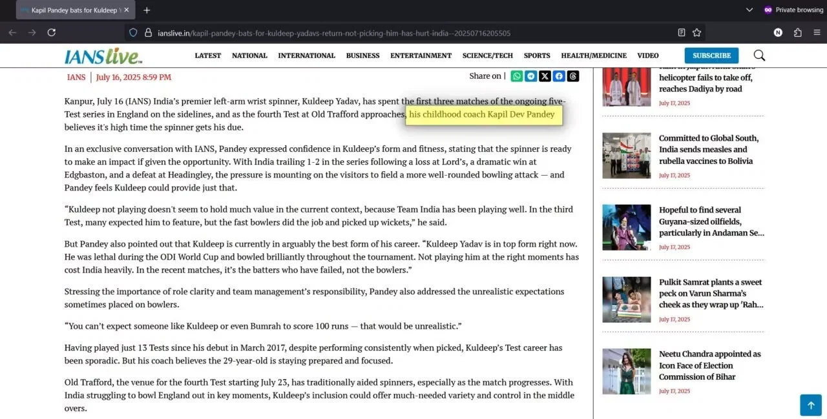Viewport: 827px width, 419px height.
Task: Open the Guyana-sized oilfields headline
Action: 711,221
